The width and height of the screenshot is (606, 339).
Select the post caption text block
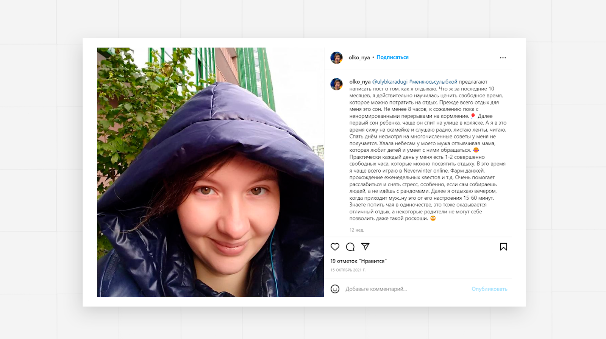pyautogui.click(x=428, y=150)
